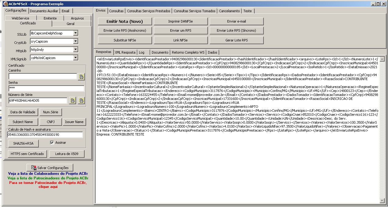Open the Documento results tab
This screenshot has height=208, width=388.
[x=160, y=52]
